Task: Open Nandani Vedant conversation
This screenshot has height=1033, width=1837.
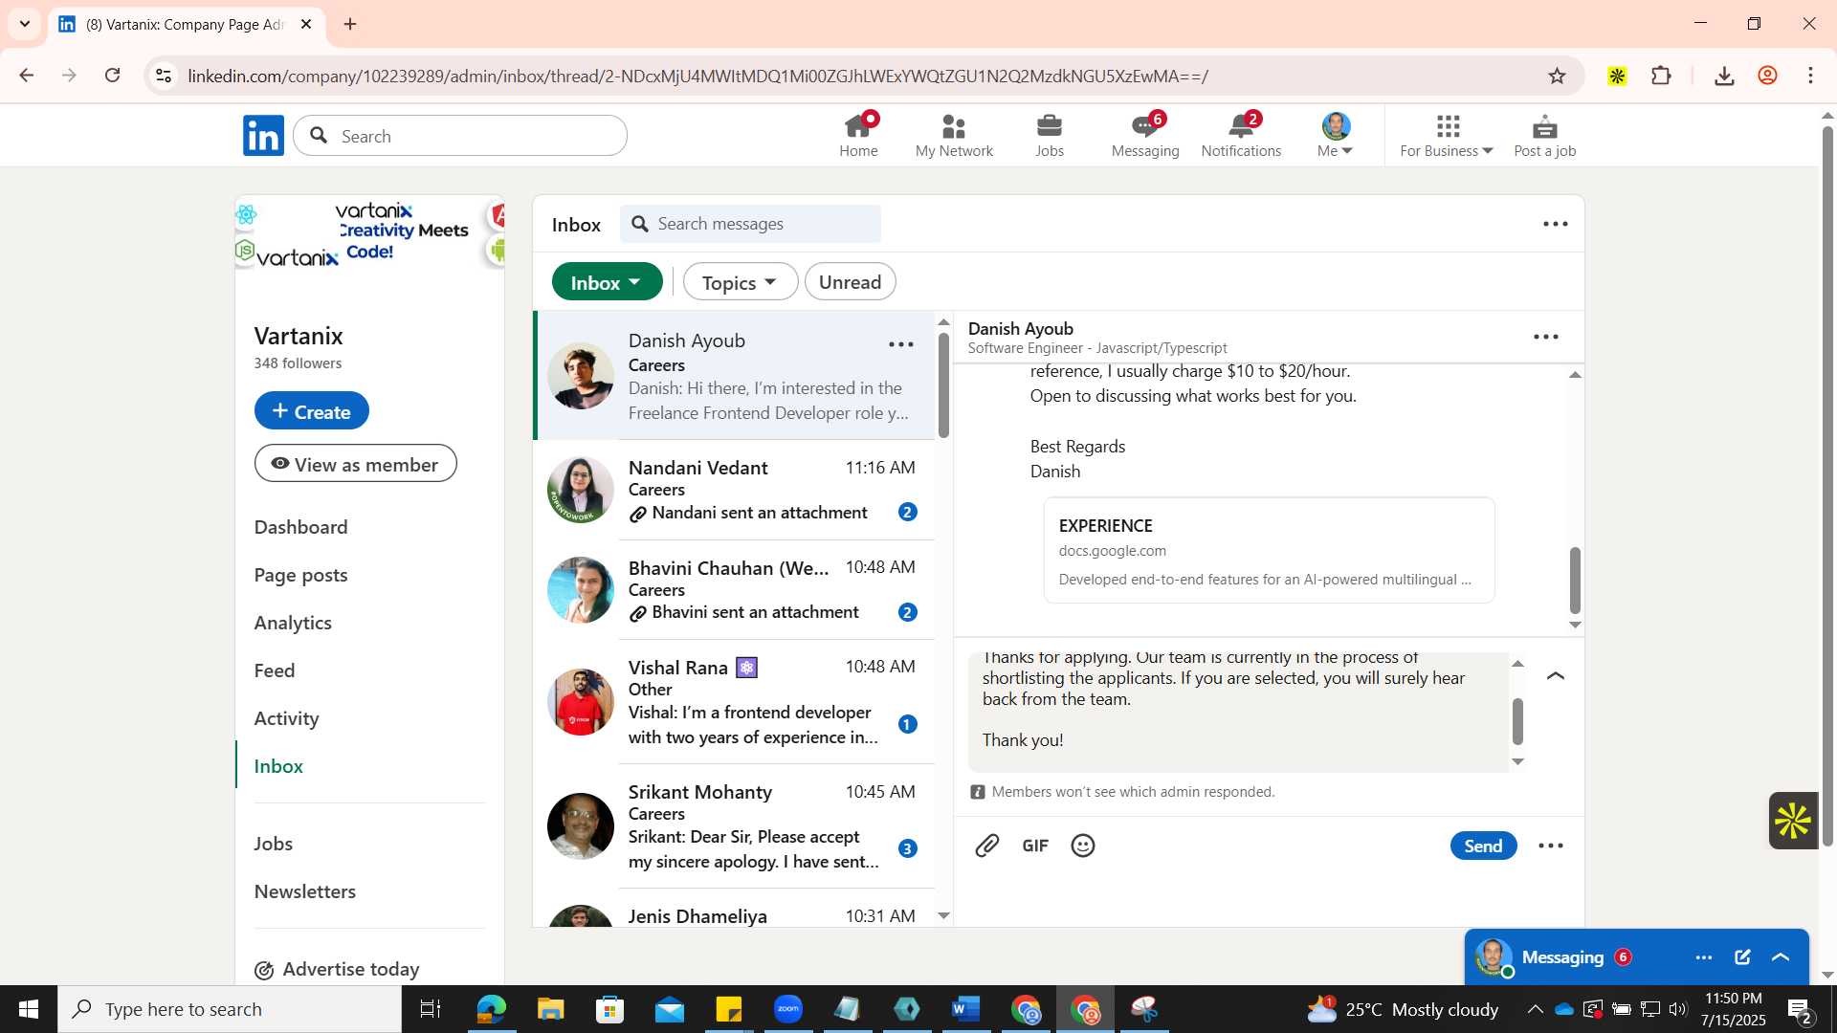Action: pyautogui.click(x=734, y=490)
